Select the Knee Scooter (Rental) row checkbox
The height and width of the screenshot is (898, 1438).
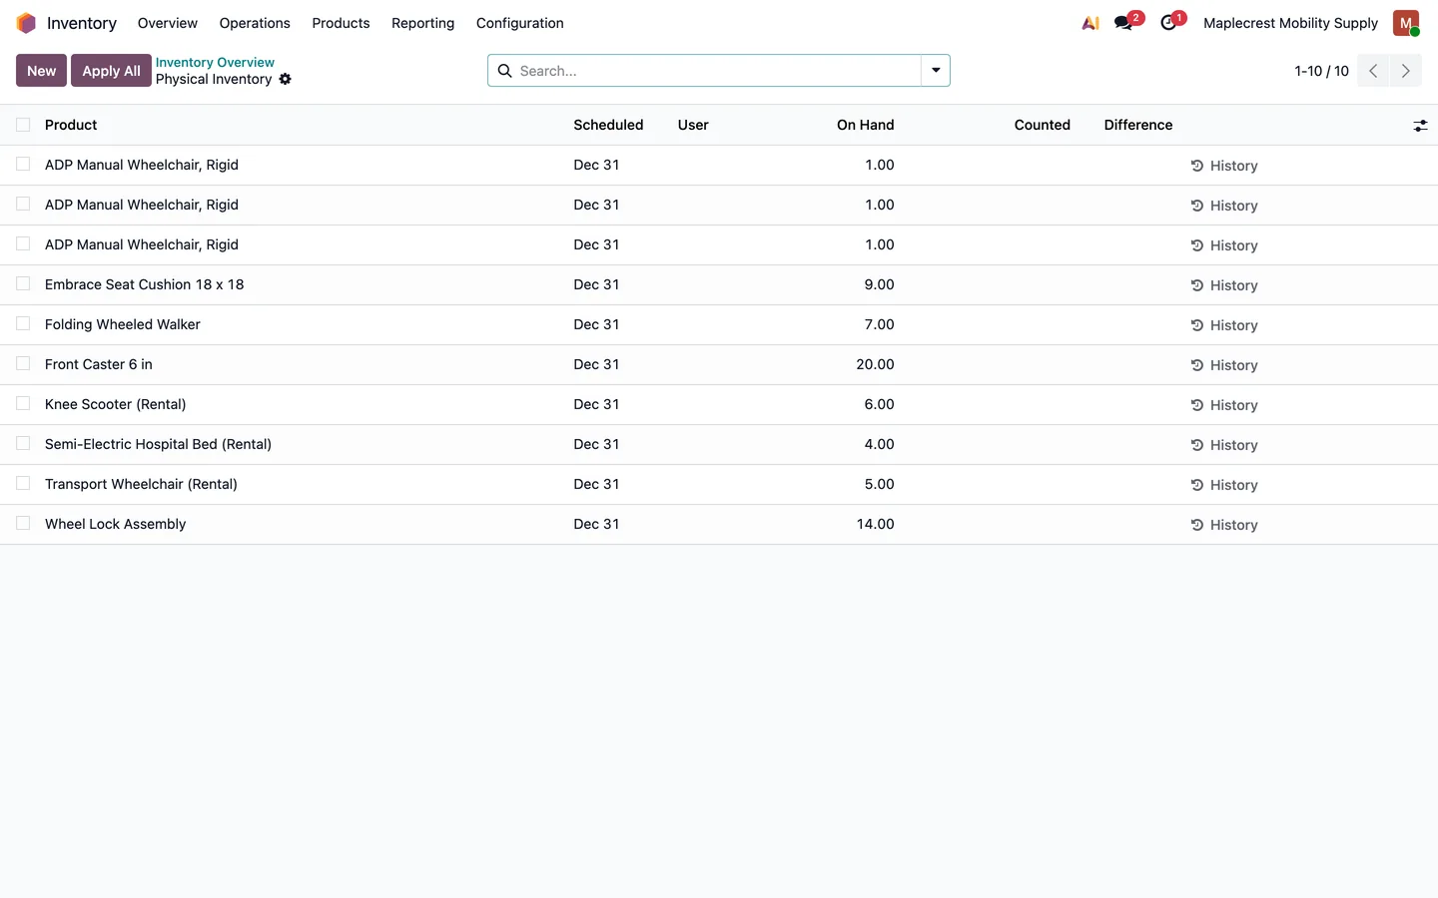point(23,404)
